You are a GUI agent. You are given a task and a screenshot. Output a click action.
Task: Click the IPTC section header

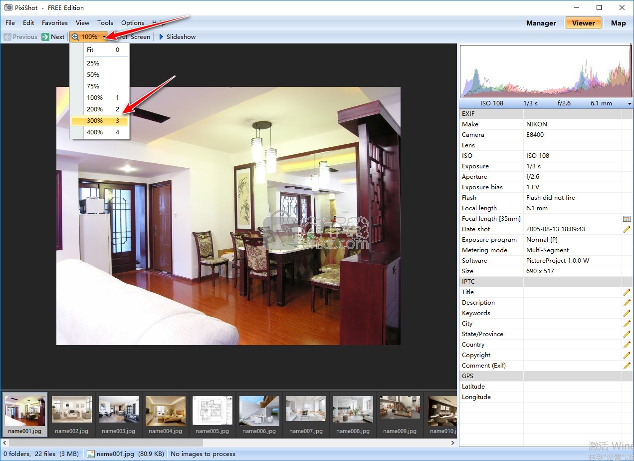(x=546, y=282)
